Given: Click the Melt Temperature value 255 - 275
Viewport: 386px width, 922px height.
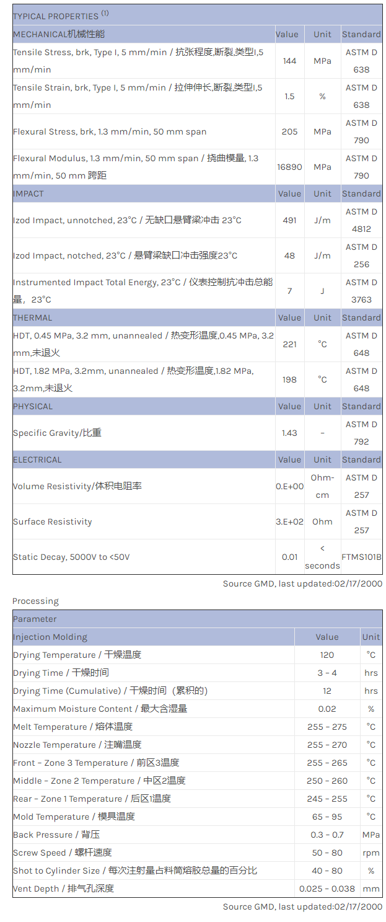Looking at the screenshot, I should (x=327, y=727).
